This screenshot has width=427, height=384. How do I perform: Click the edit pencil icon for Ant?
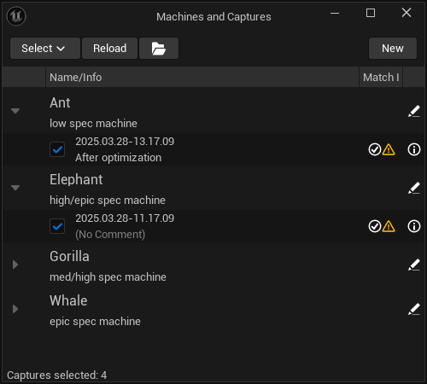[x=414, y=111]
